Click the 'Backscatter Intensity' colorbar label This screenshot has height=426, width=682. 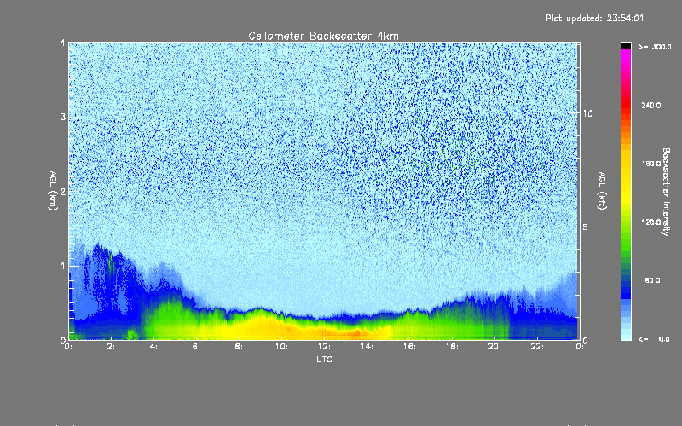[x=666, y=192]
